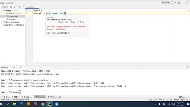Open the main run configuration dropdown
Image resolution: width=190 pixels, height=107 pixels.
[x=167, y=3]
